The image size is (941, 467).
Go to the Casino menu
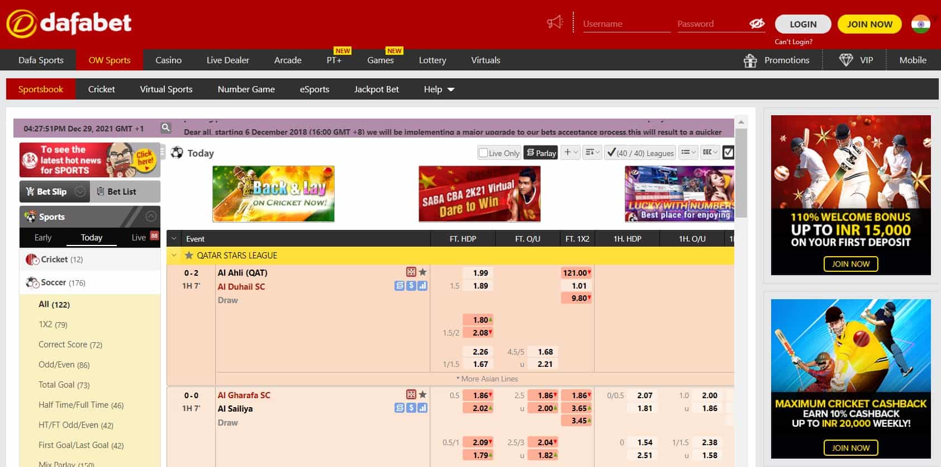(168, 60)
